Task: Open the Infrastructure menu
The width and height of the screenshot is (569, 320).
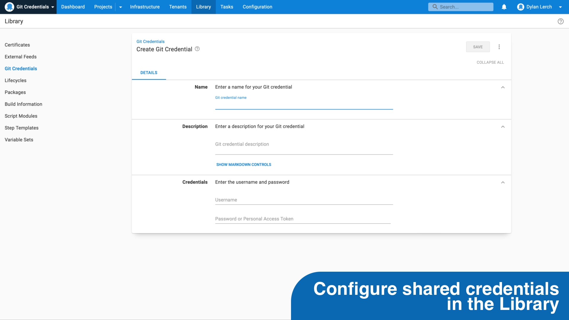Action: point(145,7)
